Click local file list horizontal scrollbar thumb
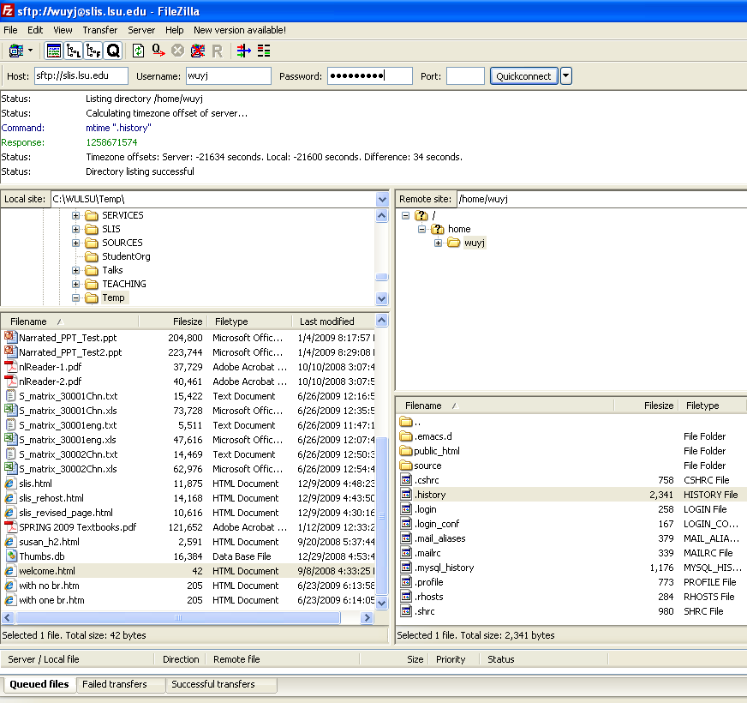Screen dimensions: 747x703 point(178,617)
